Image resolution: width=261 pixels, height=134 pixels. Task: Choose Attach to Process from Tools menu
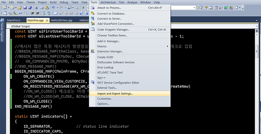coord(130,8)
